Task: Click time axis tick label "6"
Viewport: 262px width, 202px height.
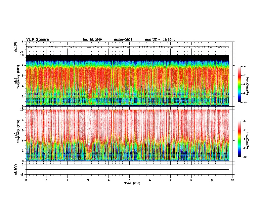Action: (150, 180)
